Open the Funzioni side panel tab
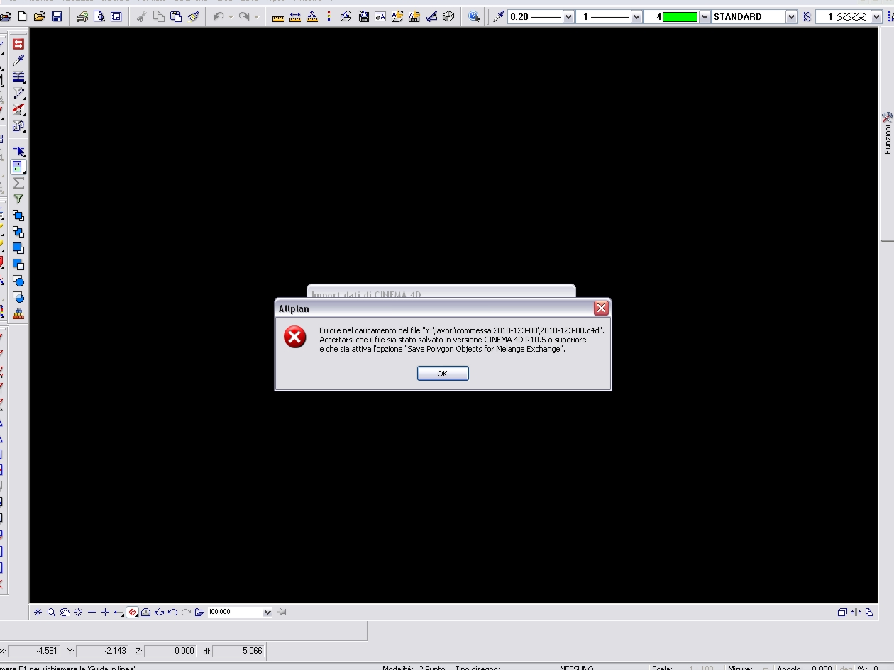Viewport: 894px width, 670px height. (887, 133)
